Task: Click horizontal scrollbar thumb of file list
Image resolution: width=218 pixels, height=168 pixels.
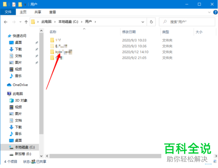Action: tap(106, 156)
